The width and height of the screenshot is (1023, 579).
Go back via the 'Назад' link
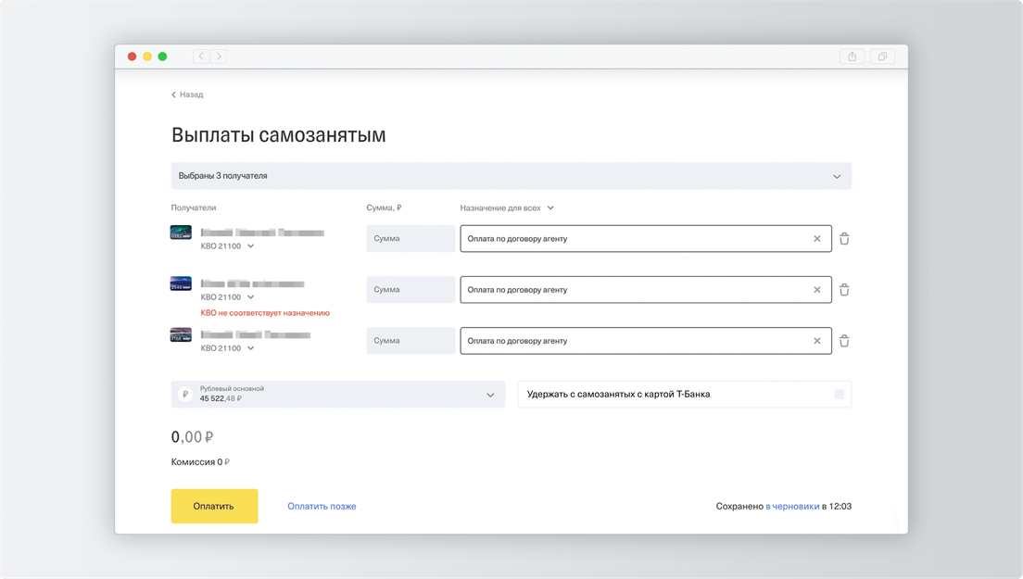pyautogui.click(x=188, y=94)
